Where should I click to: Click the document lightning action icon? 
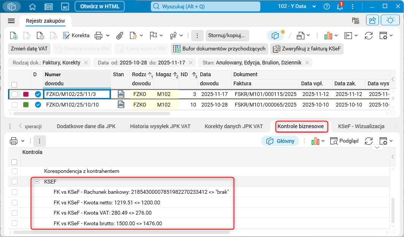(133, 36)
